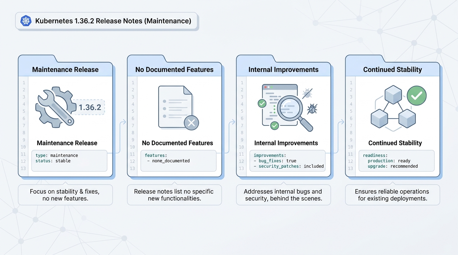Click the 'readiness:' code line

[375, 155]
